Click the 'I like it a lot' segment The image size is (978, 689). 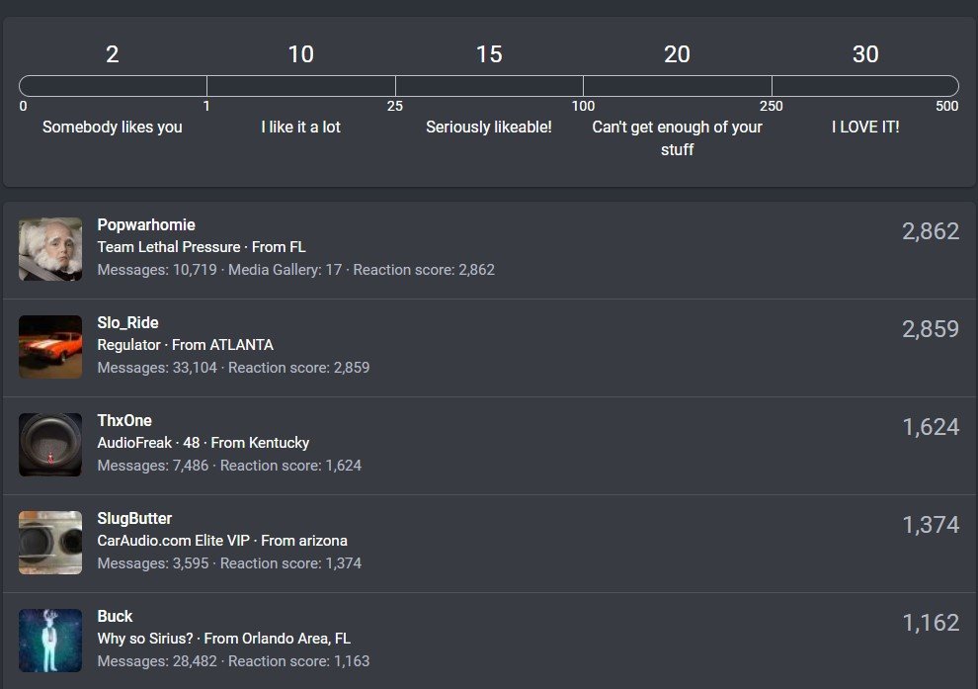point(301,86)
